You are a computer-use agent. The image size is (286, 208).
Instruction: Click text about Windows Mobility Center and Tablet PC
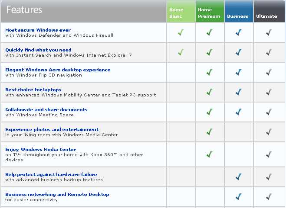point(81,95)
